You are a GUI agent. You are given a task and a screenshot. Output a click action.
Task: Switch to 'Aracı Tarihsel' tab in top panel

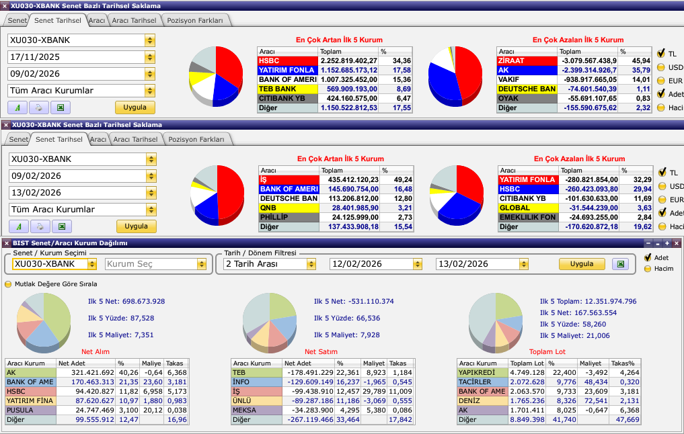pos(135,20)
